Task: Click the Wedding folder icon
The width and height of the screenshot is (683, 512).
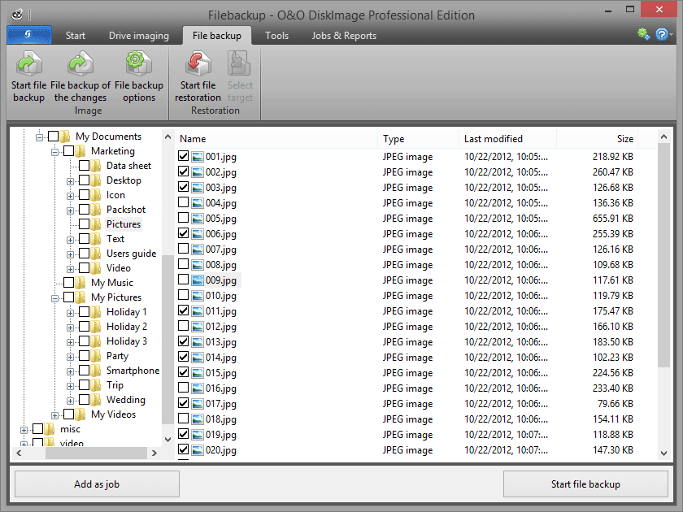Action: coord(96,400)
